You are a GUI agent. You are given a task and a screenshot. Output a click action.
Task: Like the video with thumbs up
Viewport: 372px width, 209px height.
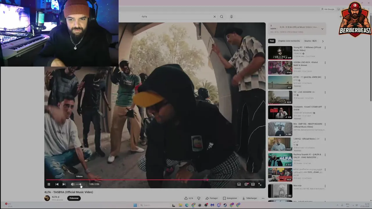pos(189,198)
